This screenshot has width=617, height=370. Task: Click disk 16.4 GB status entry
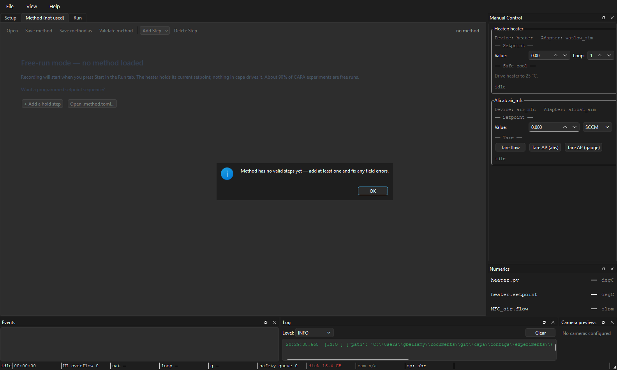pyautogui.click(x=325, y=366)
